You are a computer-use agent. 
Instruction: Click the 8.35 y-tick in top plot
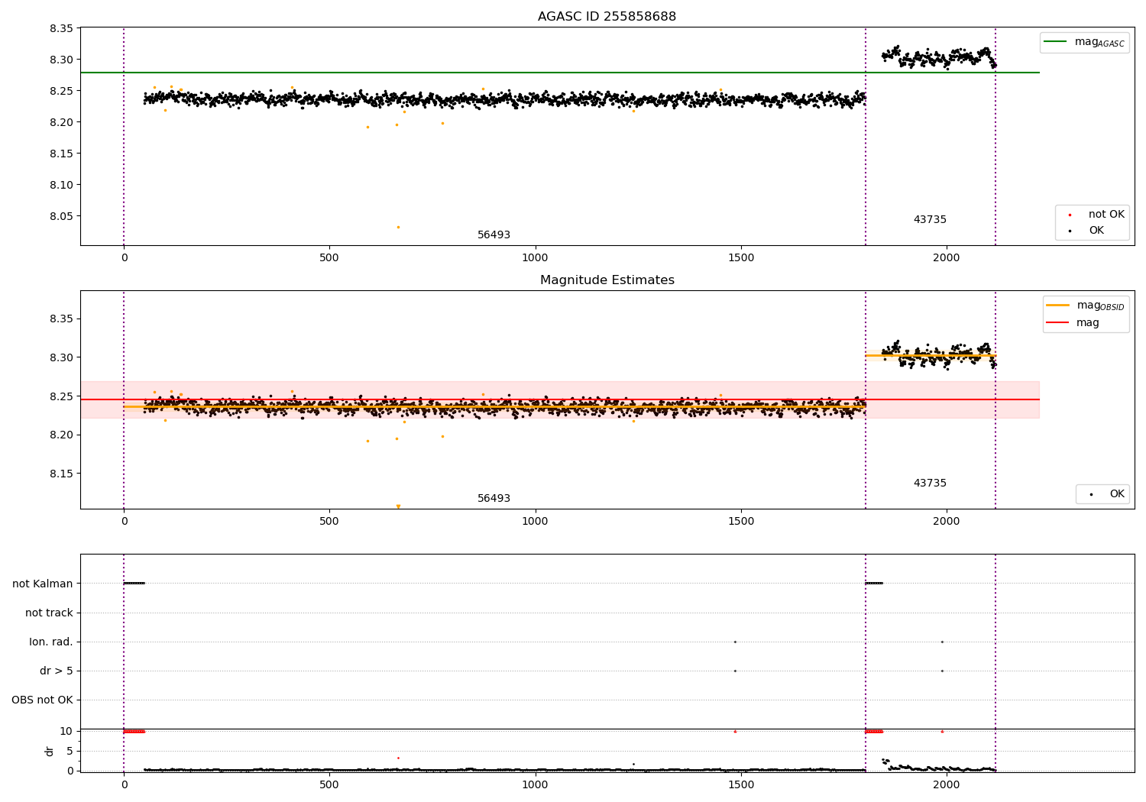click(60, 29)
